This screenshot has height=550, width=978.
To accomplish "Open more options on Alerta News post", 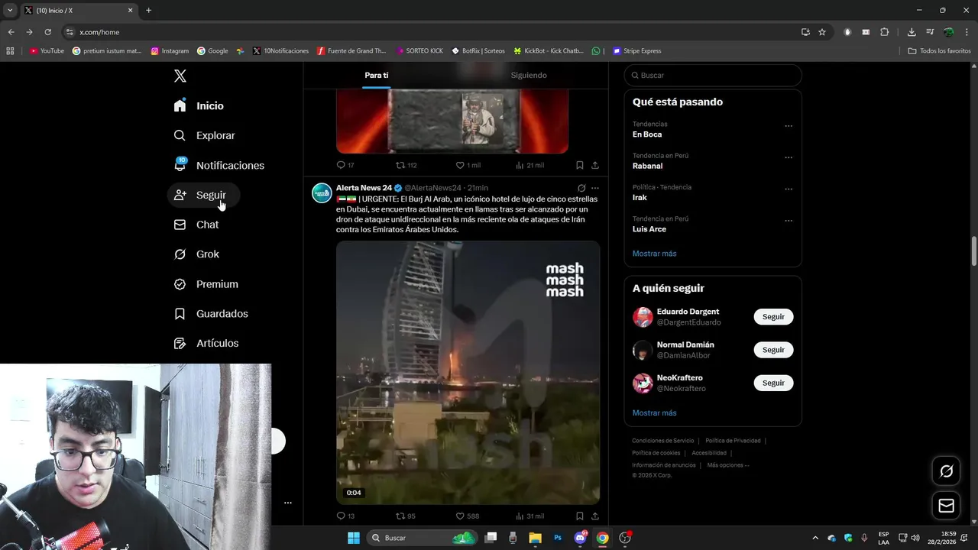I will [595, 188].
